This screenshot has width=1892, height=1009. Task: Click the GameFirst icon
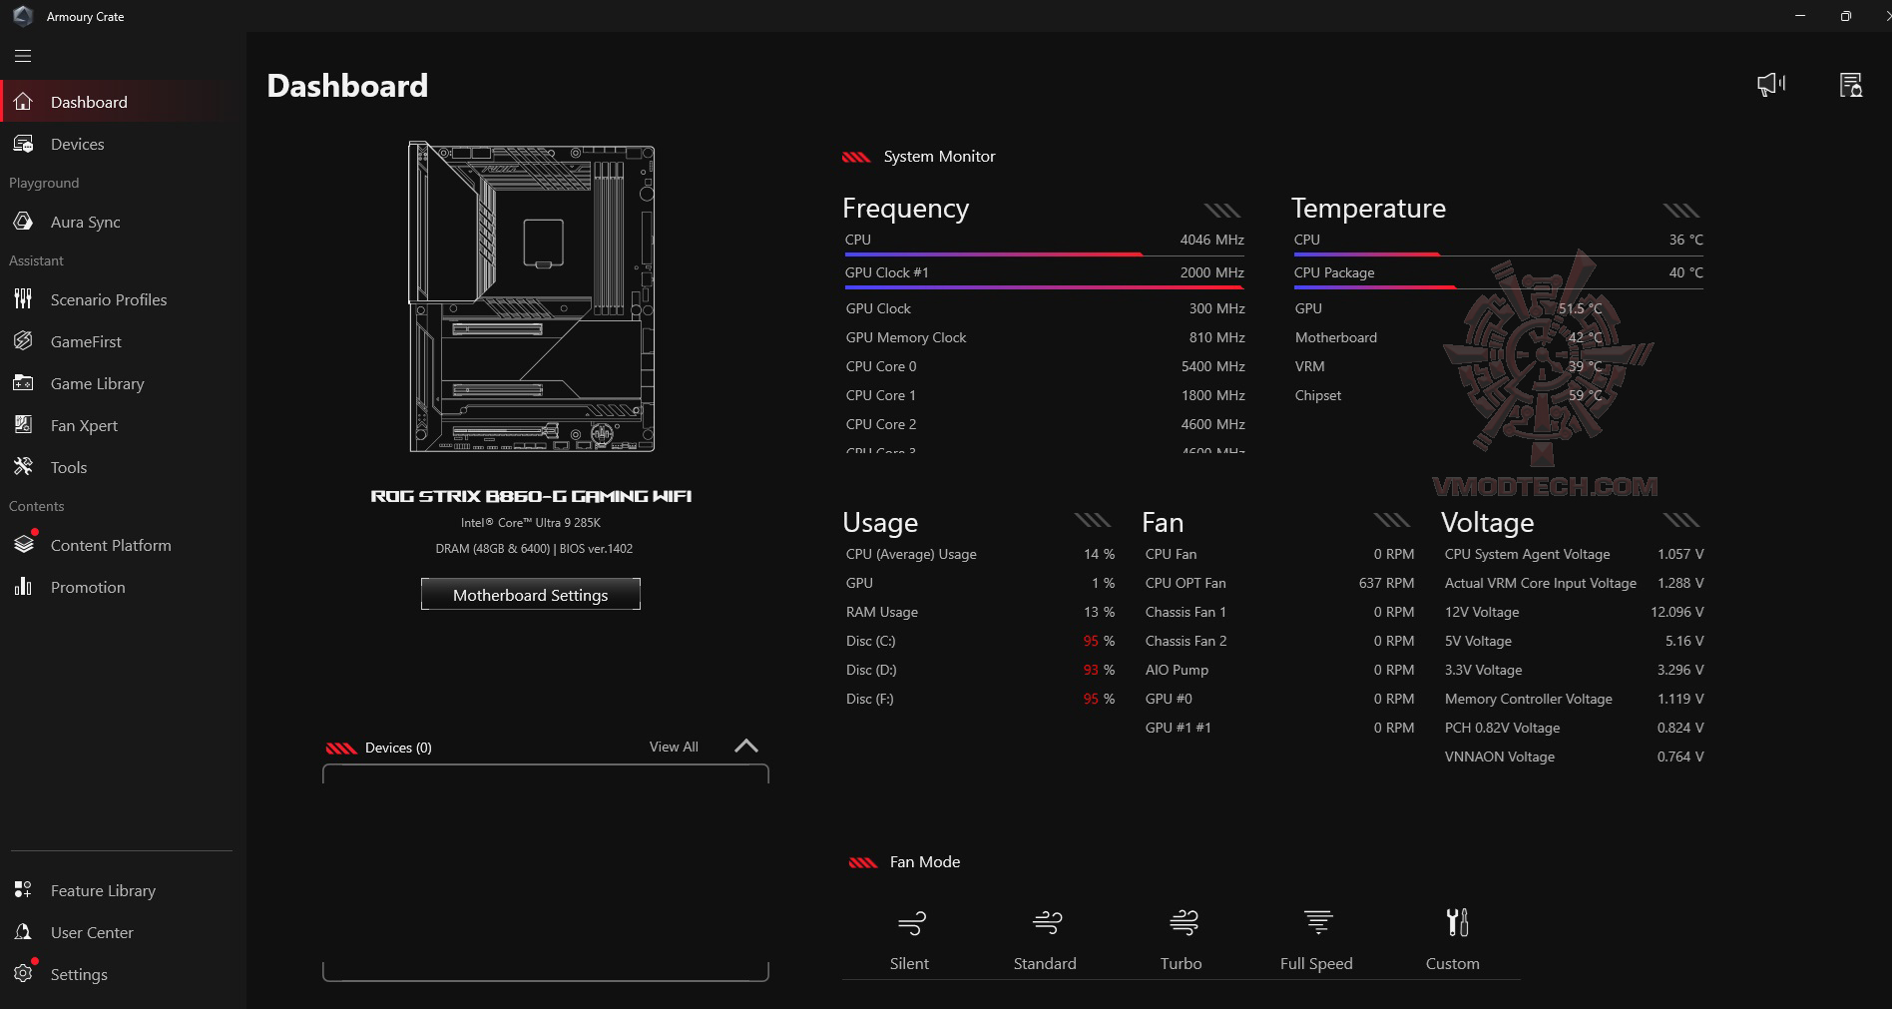23,341
